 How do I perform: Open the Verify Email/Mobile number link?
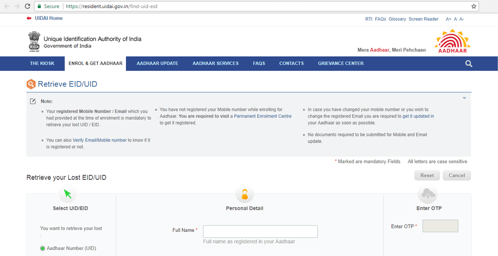tap(100, 140)
